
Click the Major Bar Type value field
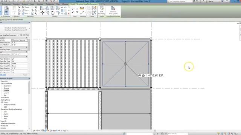[x=20, y=61]
